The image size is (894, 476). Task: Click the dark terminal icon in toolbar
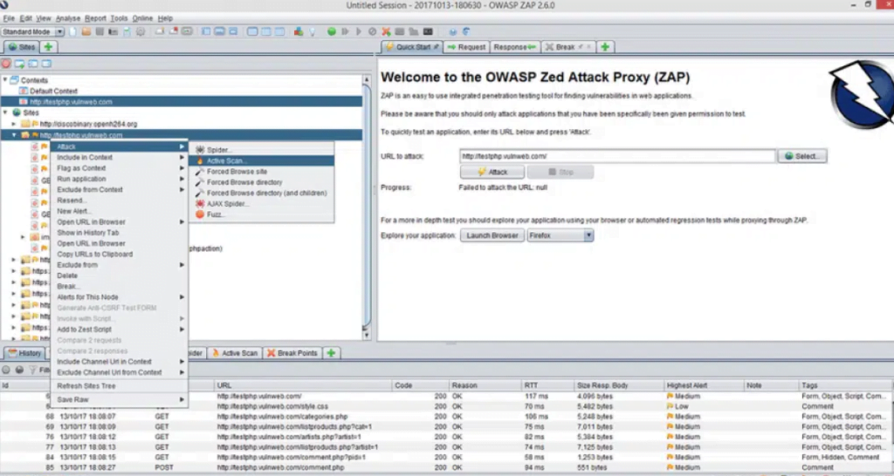pos(428,32)
